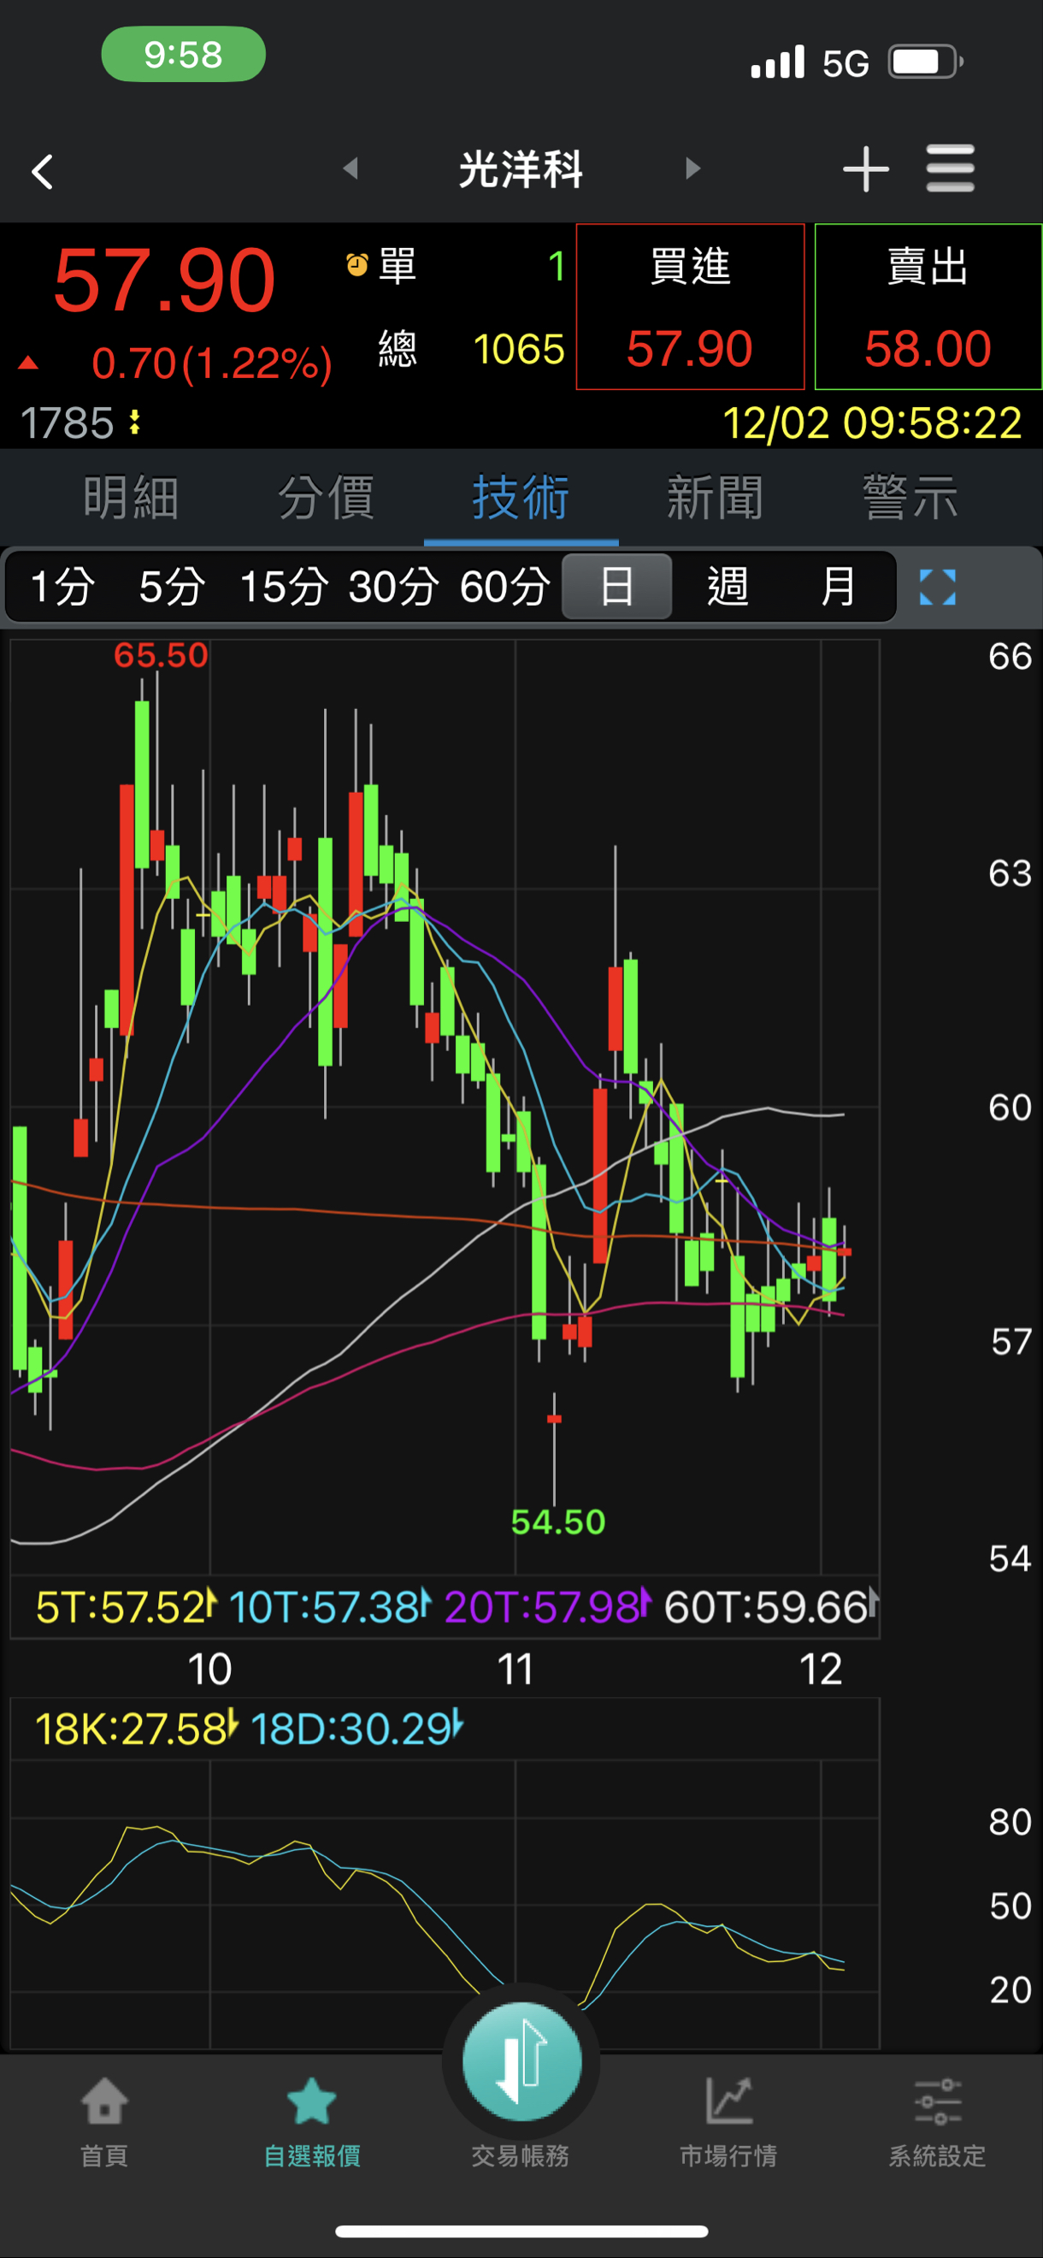Viewport: 1043px width, 2258px height.
Task: Tap the yellow arrows beside 1785
Action: point(135,423)
